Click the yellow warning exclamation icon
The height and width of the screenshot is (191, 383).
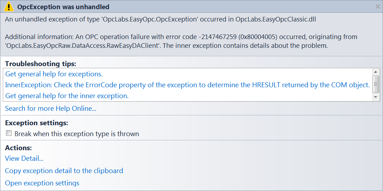[x=9, y=7]
